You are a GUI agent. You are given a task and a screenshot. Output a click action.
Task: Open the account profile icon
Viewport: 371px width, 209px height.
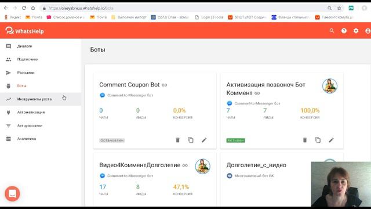point(368,31)
